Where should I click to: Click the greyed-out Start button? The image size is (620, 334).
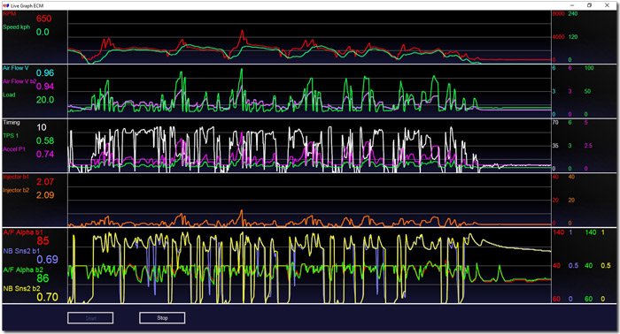click(x=90, y=318)
